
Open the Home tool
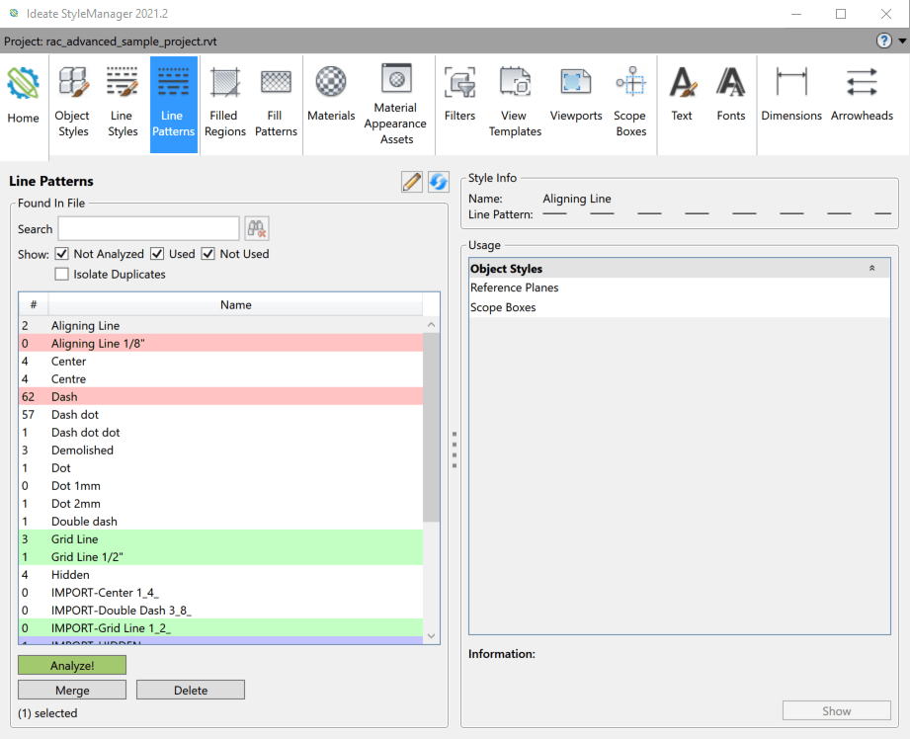(x=23, y=97)
